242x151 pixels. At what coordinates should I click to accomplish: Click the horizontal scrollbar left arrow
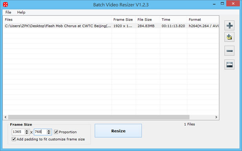(6, 117)
